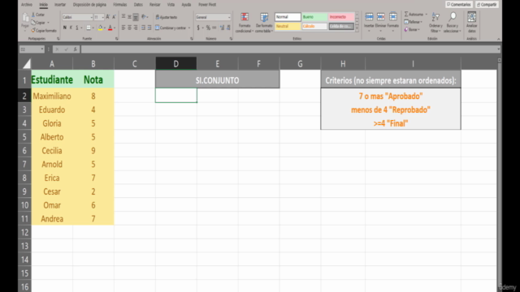Click the red font color A
Viewport: 520px width, 292px height.
110,28
